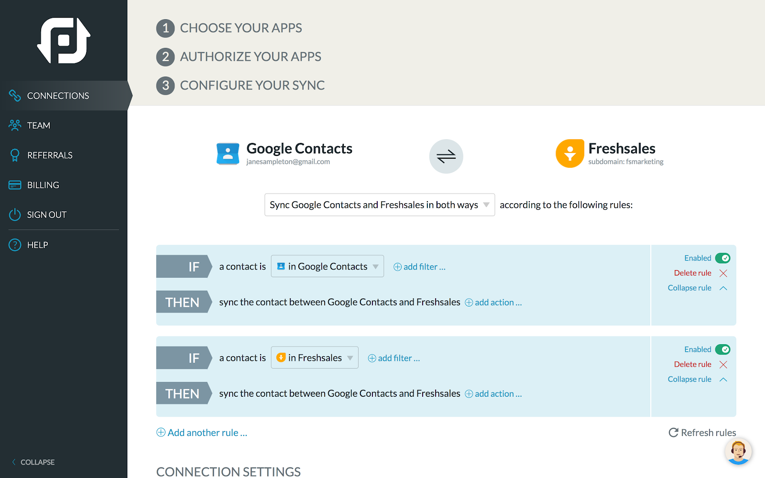The width and height of the screenshot is (765, 478).
Task: Click the two-way sync arrows icon
Action: pyautogui.click(x=446, y=156)
